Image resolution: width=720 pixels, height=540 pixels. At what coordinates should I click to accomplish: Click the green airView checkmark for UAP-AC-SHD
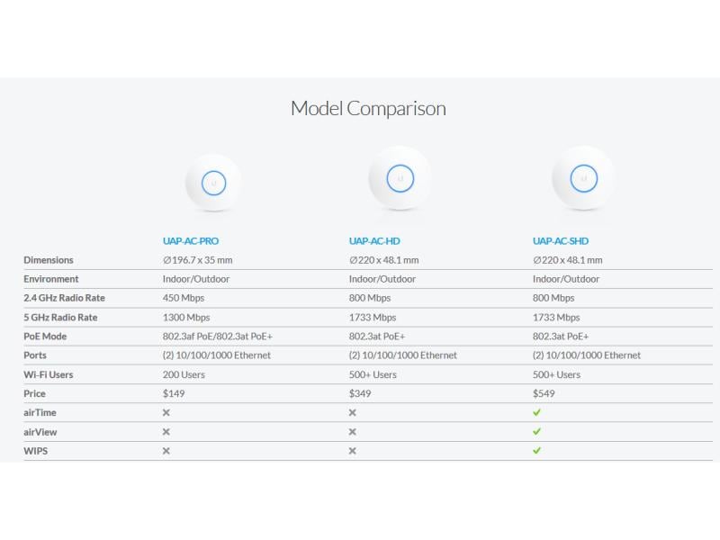(x=537, y=432)
